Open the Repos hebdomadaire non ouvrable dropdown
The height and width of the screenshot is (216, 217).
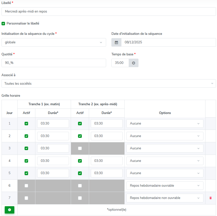point(165,198)
